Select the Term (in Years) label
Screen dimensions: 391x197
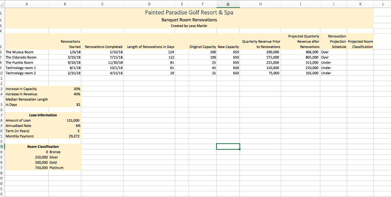[x=27, y=131]
